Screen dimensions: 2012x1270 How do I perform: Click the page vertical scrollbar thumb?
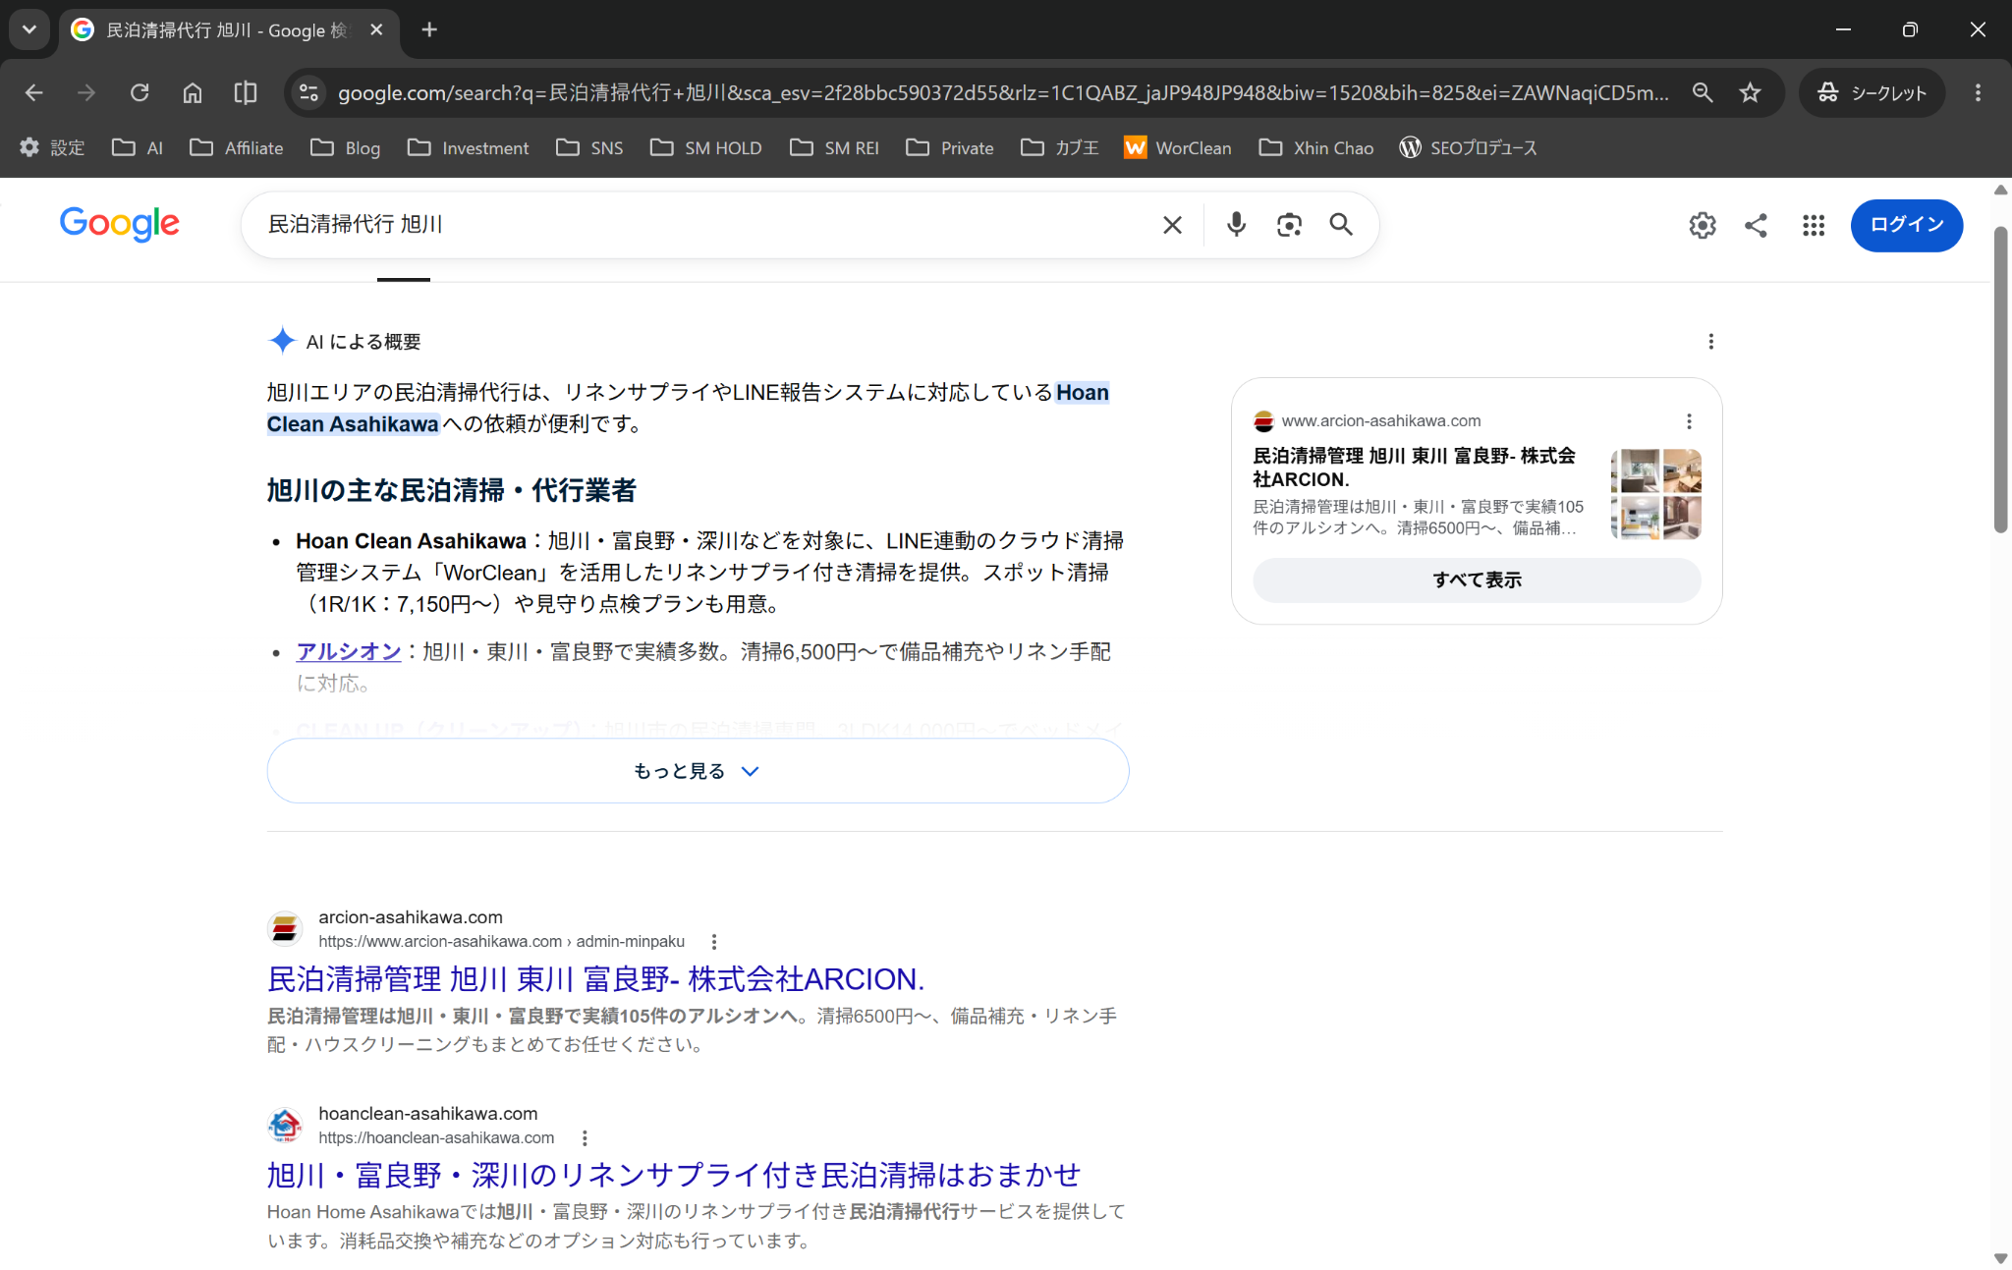pyautogui.click(x=2000, y=379)
